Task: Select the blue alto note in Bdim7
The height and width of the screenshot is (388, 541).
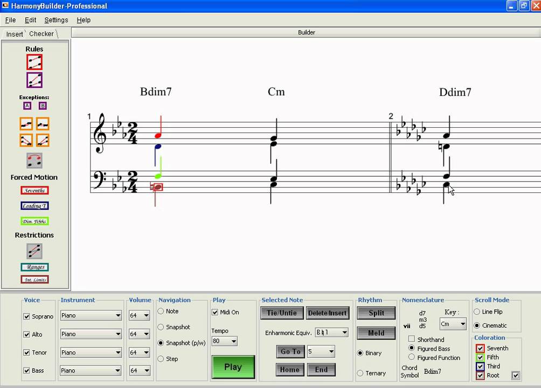Action: [158, 147]
